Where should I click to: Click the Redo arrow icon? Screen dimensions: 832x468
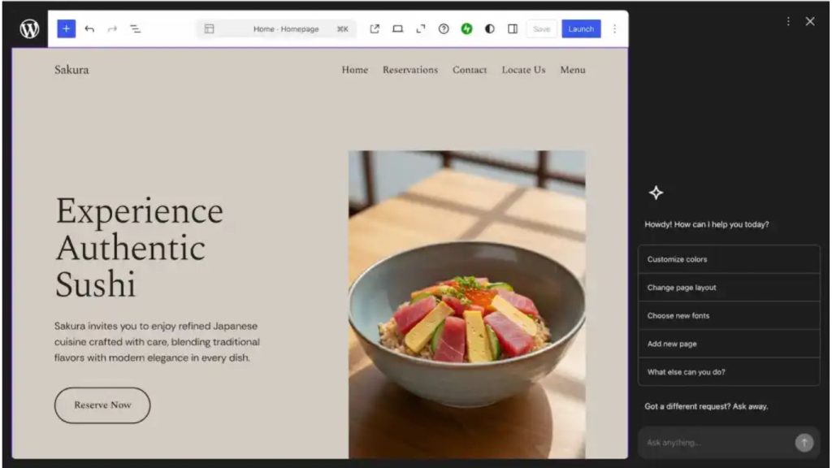[113, 28]
